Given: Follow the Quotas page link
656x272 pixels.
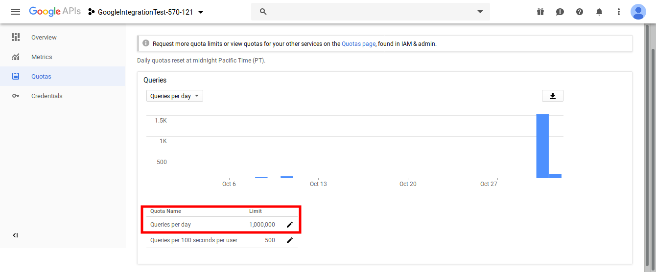Looking at the screenshot, I should point(358,44).
